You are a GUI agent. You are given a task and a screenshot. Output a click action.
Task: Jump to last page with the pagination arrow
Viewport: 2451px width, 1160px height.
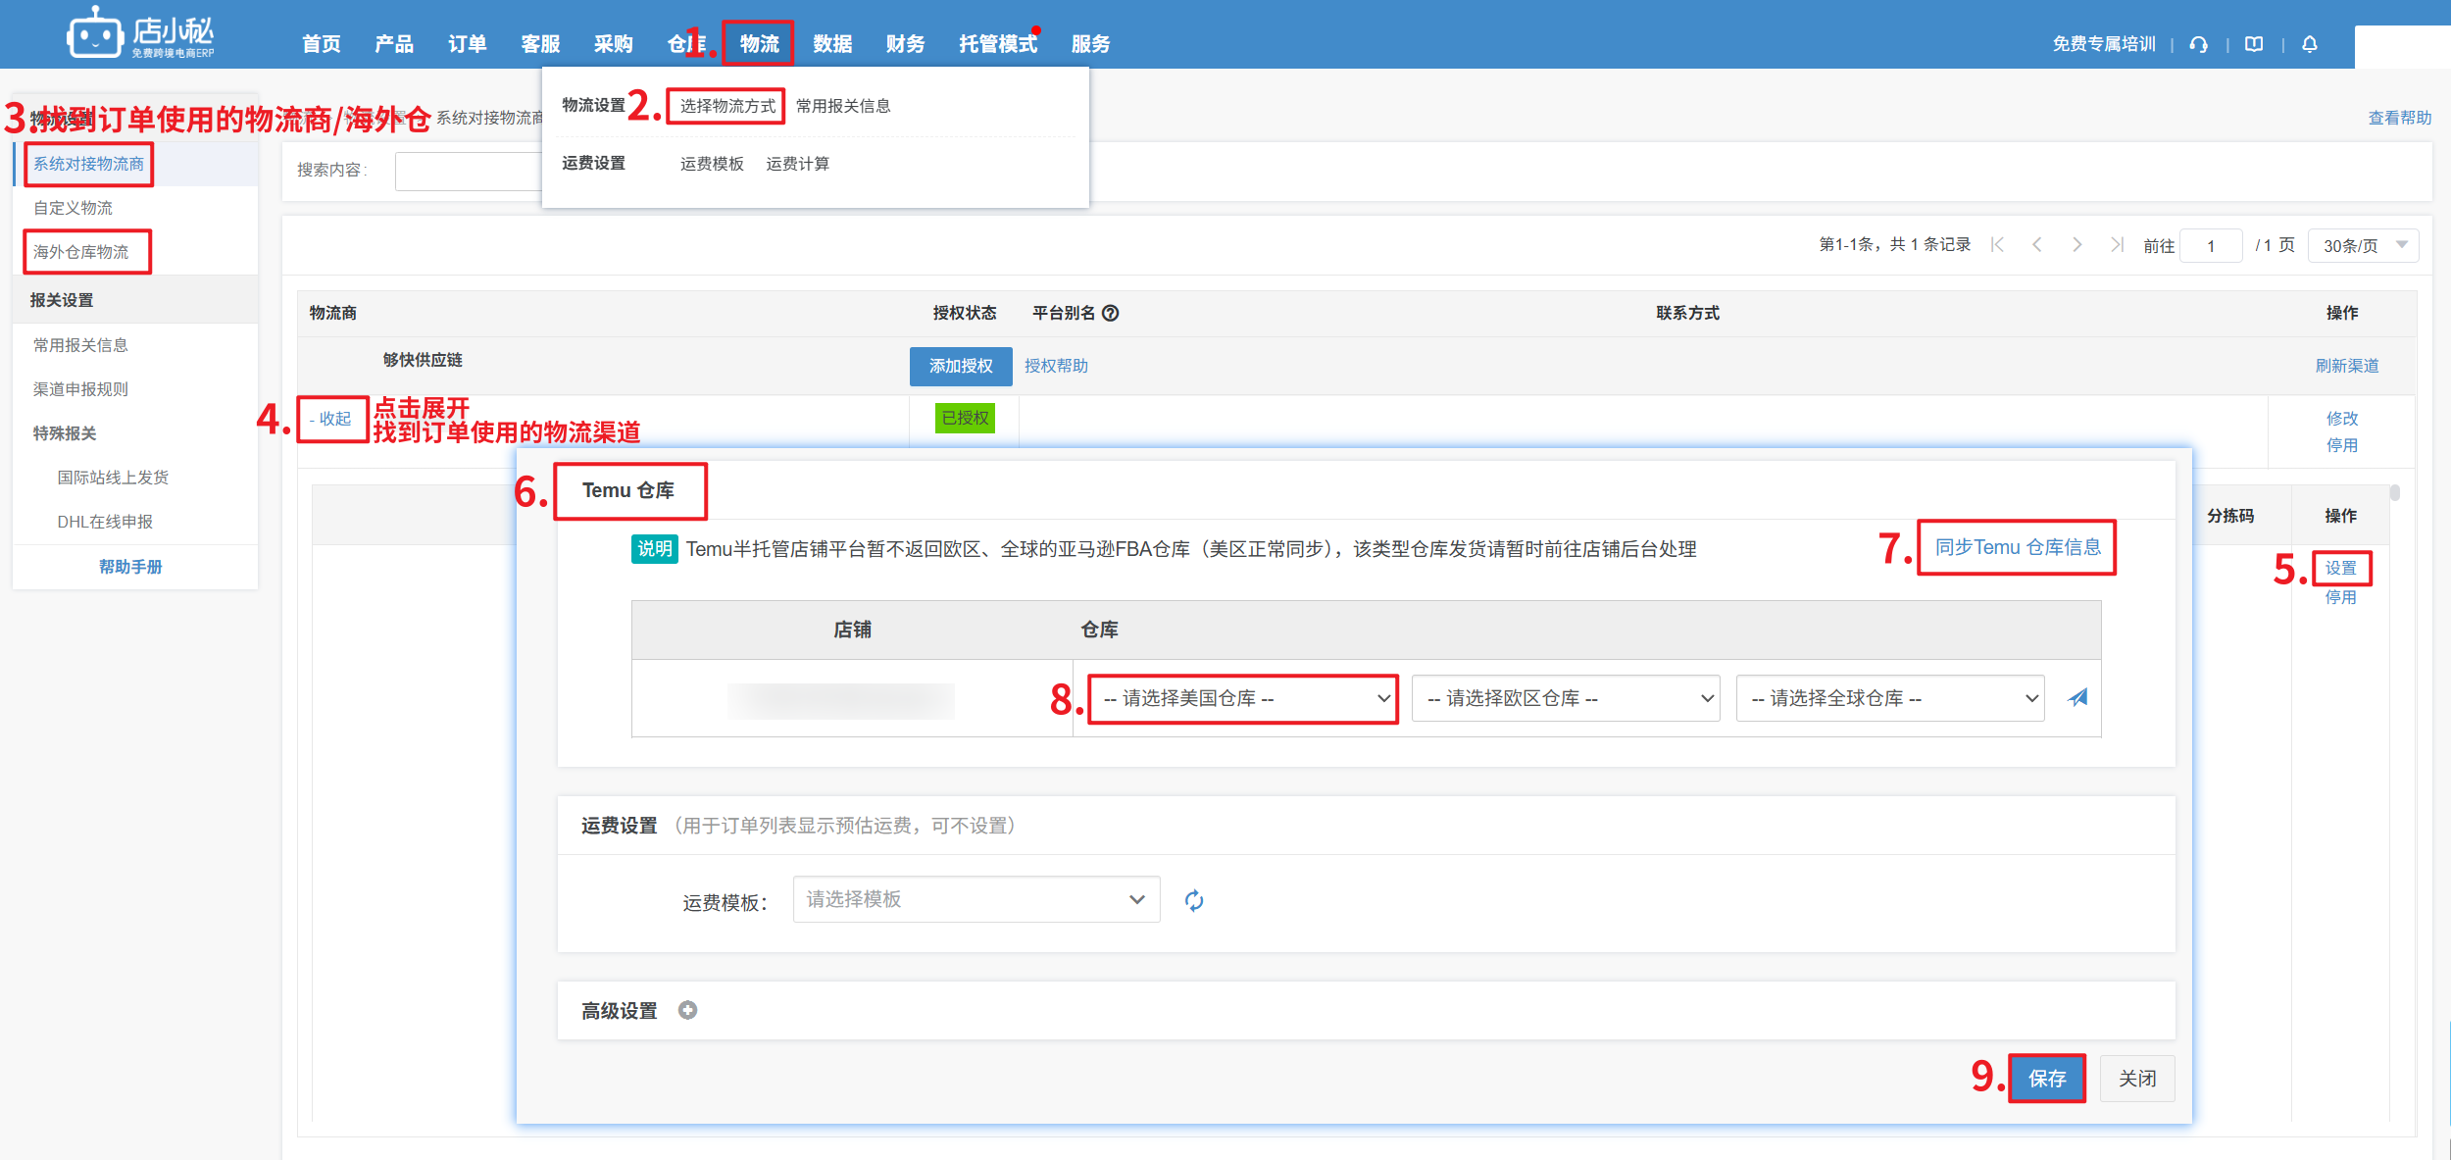click(2117, 245)
